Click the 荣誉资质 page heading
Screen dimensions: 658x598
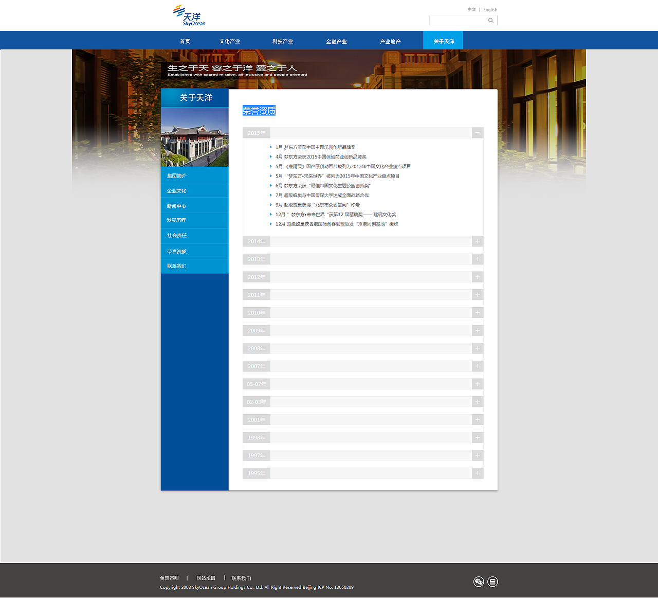[x=259, y=111]
